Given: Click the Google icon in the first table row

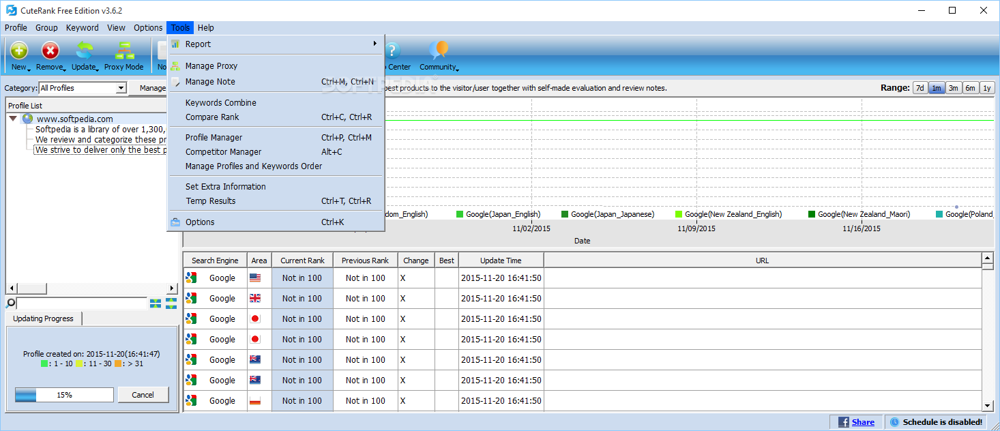Looking at the screenshot, I should (x=191, y=278).
